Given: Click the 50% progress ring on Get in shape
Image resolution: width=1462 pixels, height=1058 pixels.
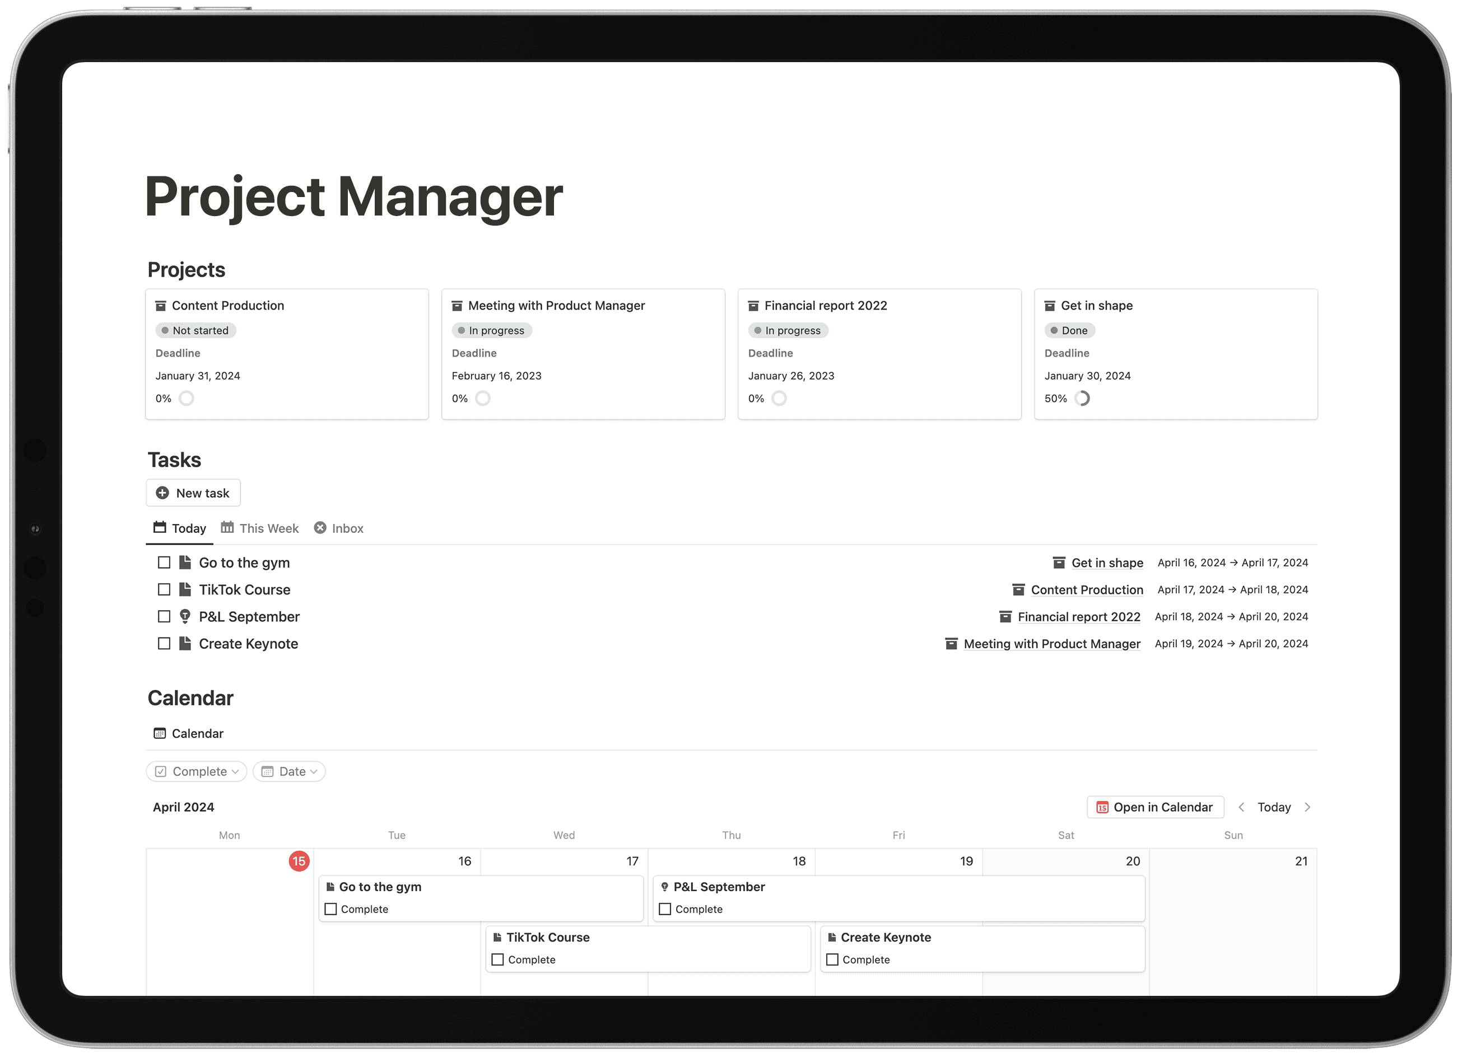Looking at the screenshot, I should tap(1082, 398).
